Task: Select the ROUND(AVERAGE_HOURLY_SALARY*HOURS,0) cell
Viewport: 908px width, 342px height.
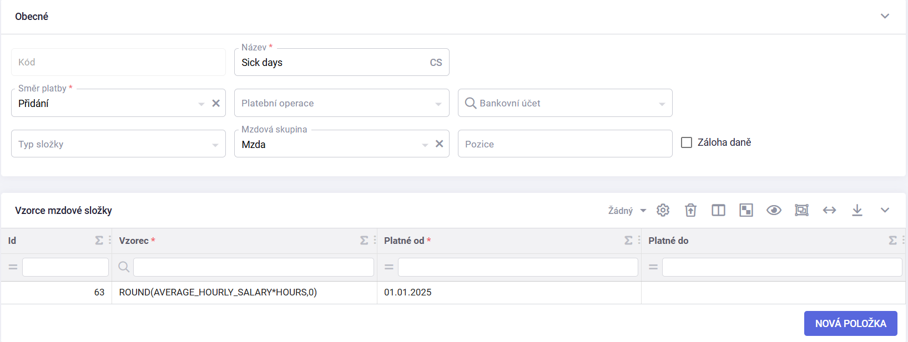Action: tap(244, 292)
